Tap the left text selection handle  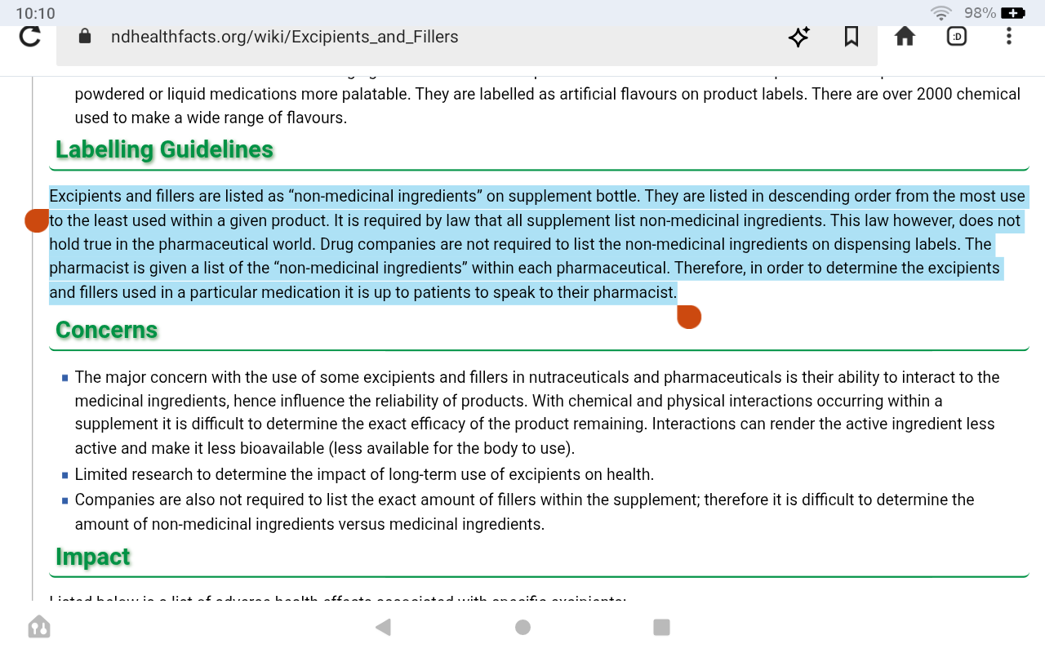[x=37, y=220]
